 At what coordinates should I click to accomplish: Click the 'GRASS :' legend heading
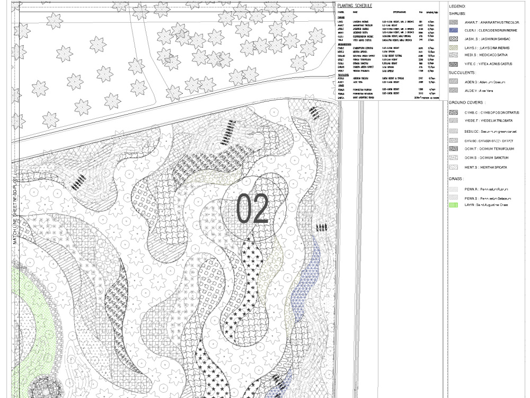pos(456,179)
